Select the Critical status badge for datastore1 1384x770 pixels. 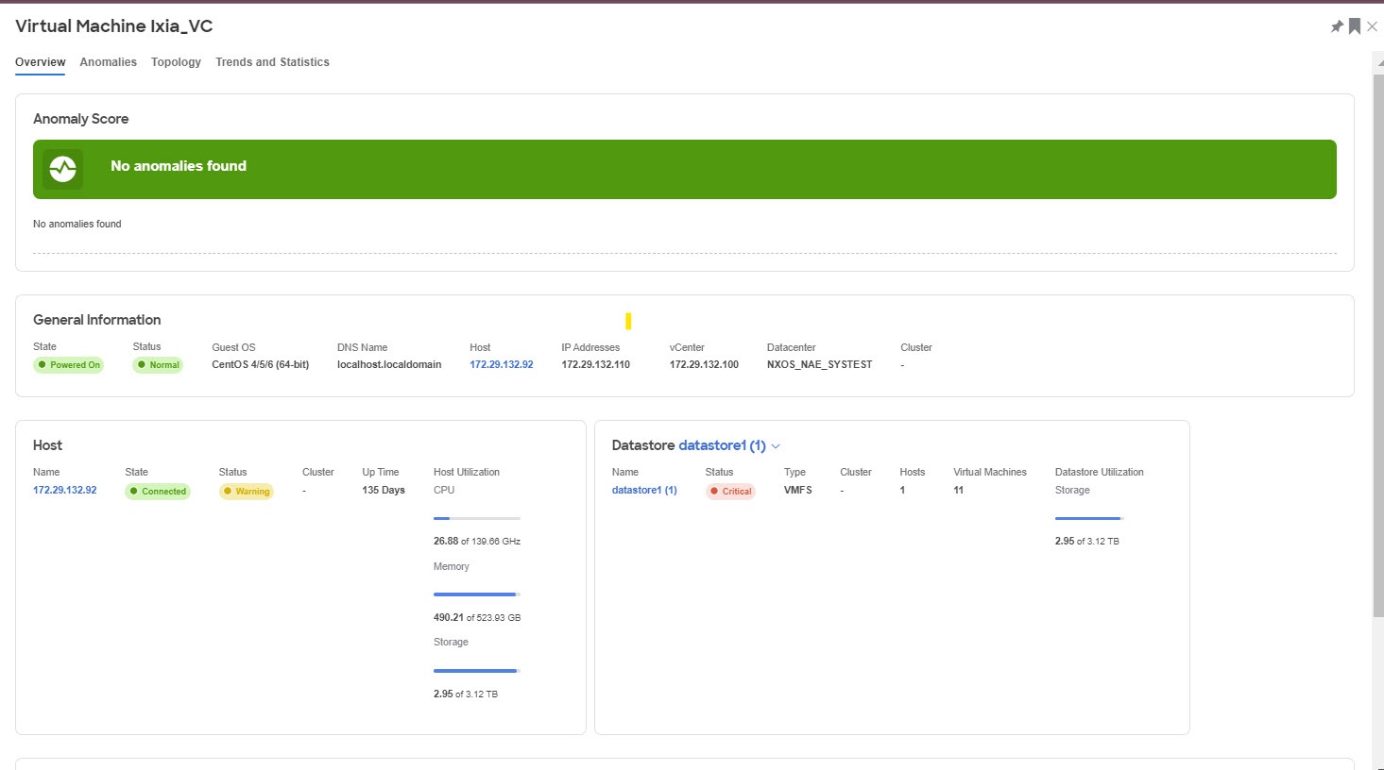click(x=729, y=491)
